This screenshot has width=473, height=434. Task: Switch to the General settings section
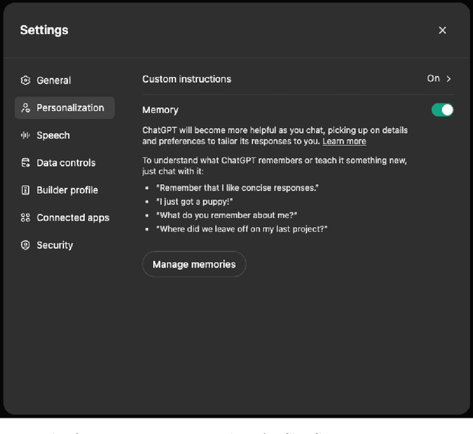click(54, 81)
